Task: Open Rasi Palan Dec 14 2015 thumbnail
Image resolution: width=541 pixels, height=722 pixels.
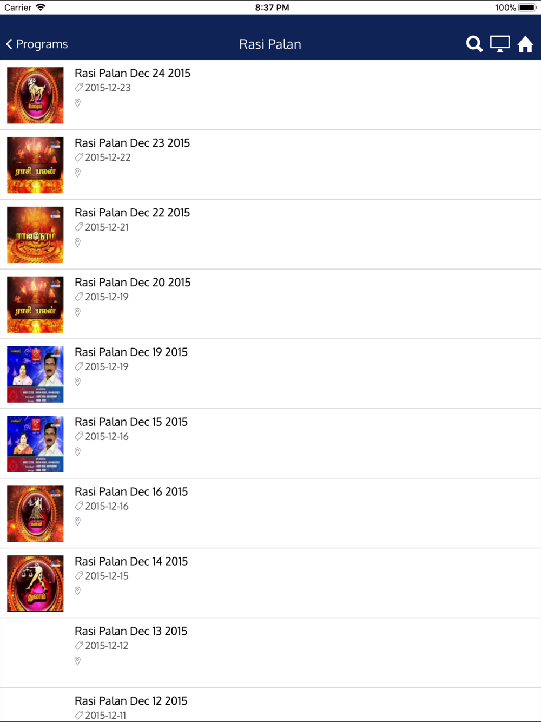Action: tap(35, 583)
